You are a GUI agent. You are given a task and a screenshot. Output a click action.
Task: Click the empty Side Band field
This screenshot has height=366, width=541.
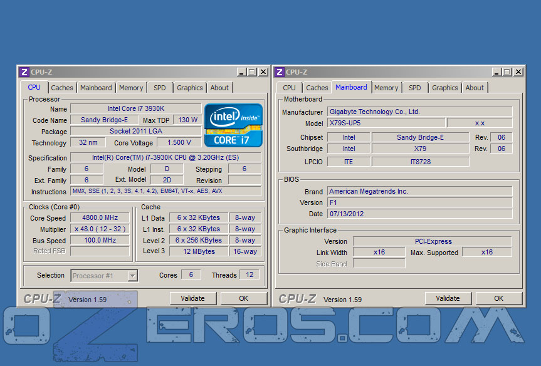coord(379,264)
